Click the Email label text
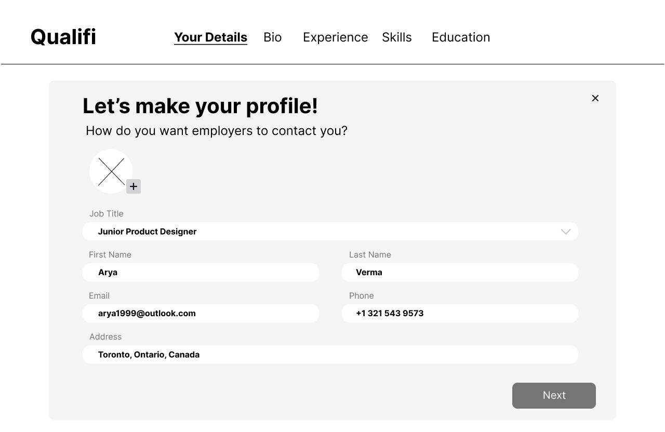This screenshot has width=665, height=432. coord(99,295)
